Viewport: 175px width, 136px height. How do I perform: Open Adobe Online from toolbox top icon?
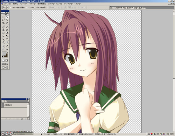[5, 14]
